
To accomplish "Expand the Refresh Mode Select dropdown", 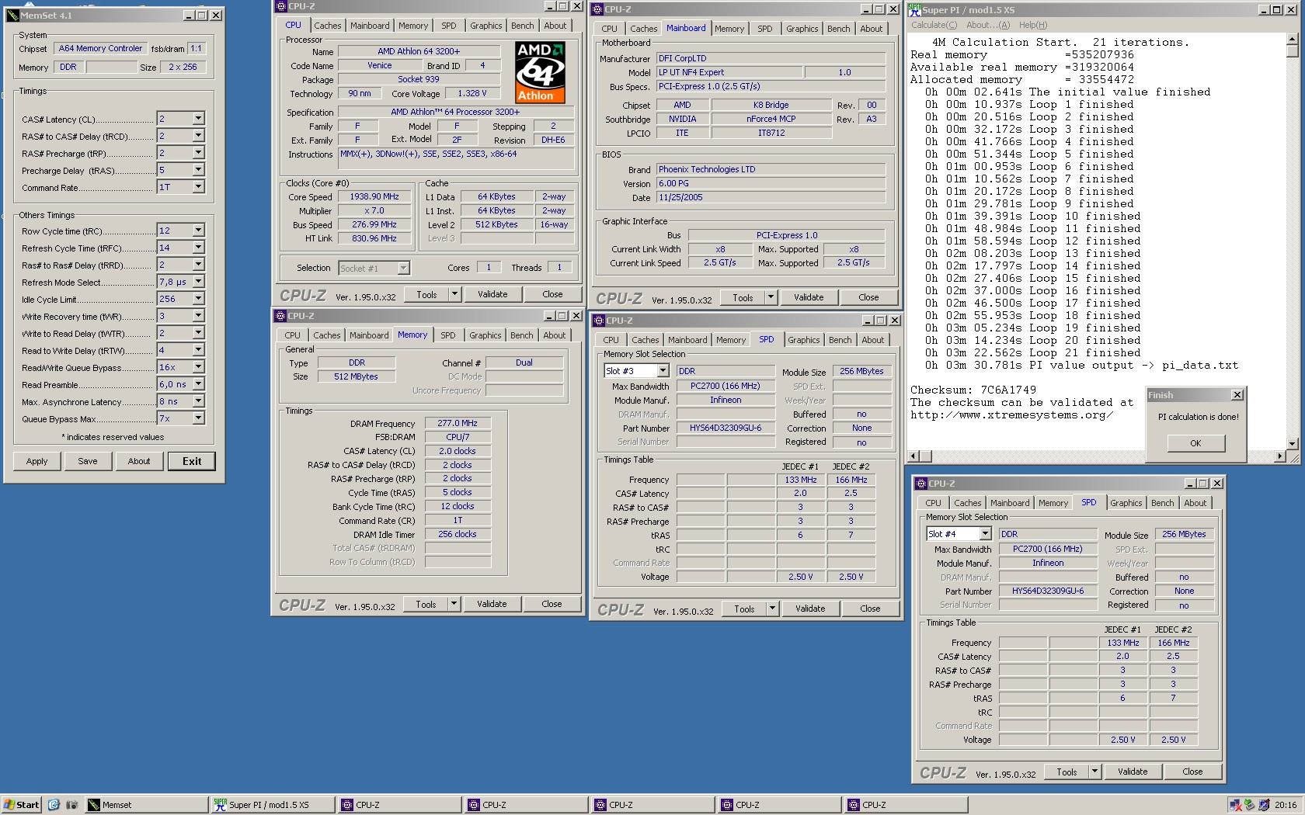I will tap(198, 282).
